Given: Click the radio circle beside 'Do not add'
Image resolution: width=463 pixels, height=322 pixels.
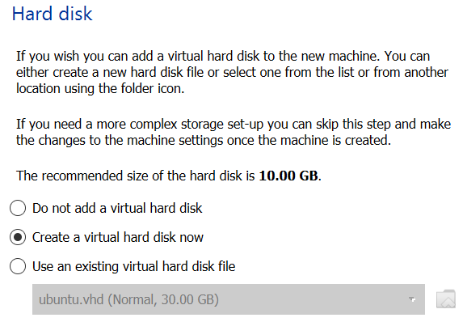Looking at the screenshot, I should coord(18,208).
